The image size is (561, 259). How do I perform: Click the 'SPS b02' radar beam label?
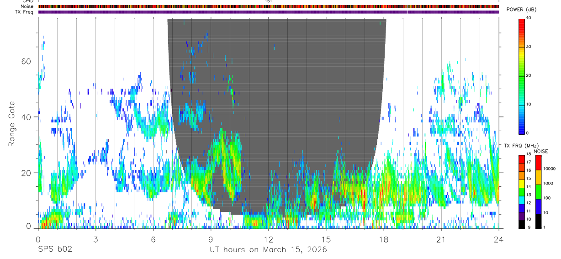coord(55,250)
